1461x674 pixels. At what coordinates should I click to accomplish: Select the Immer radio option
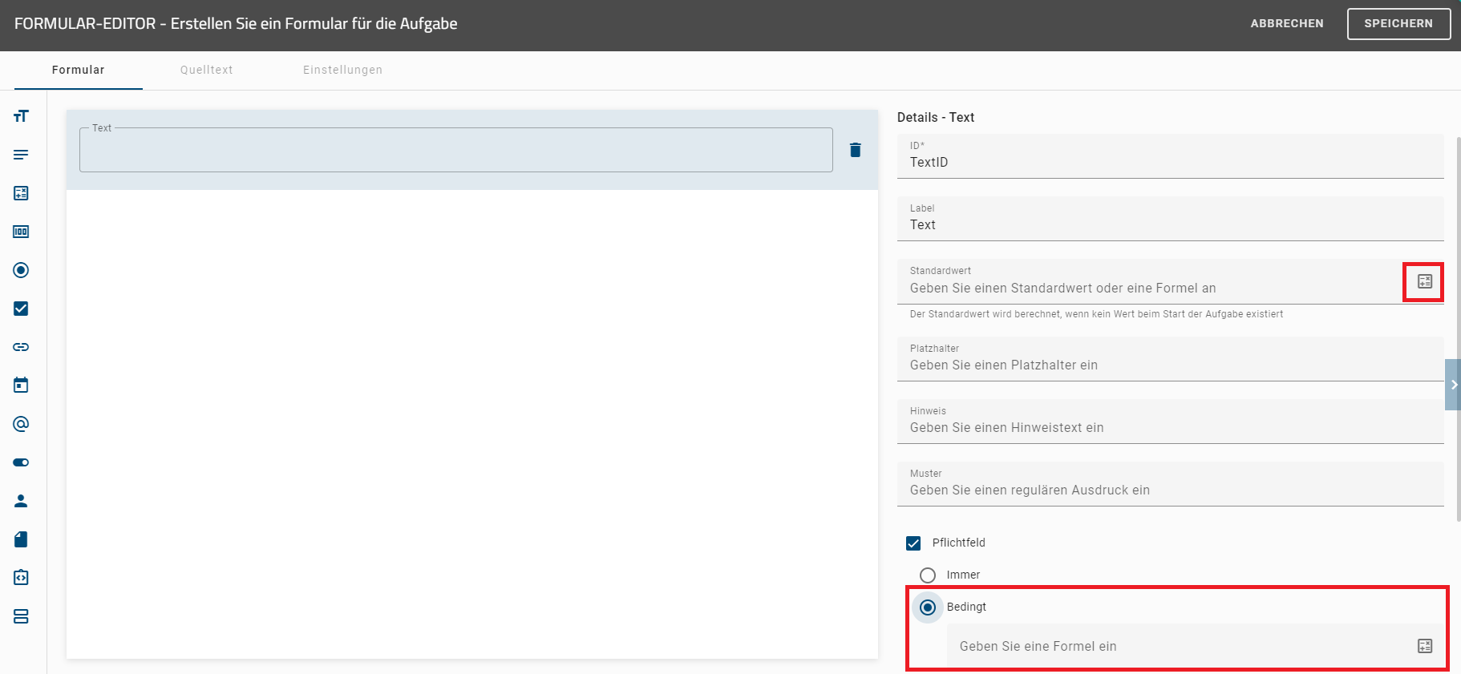(928, 575)
